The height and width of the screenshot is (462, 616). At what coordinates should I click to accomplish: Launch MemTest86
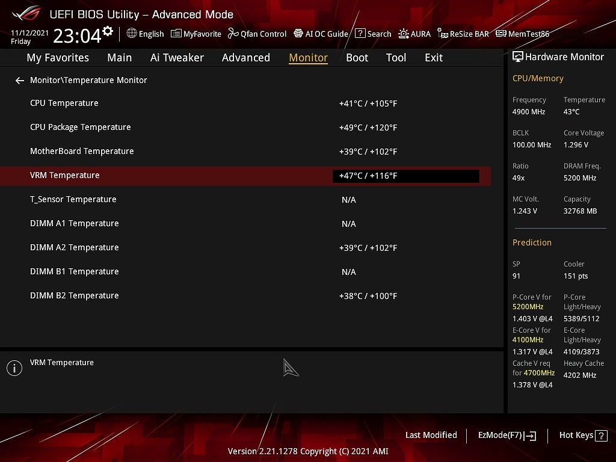(x=529, y=34)
